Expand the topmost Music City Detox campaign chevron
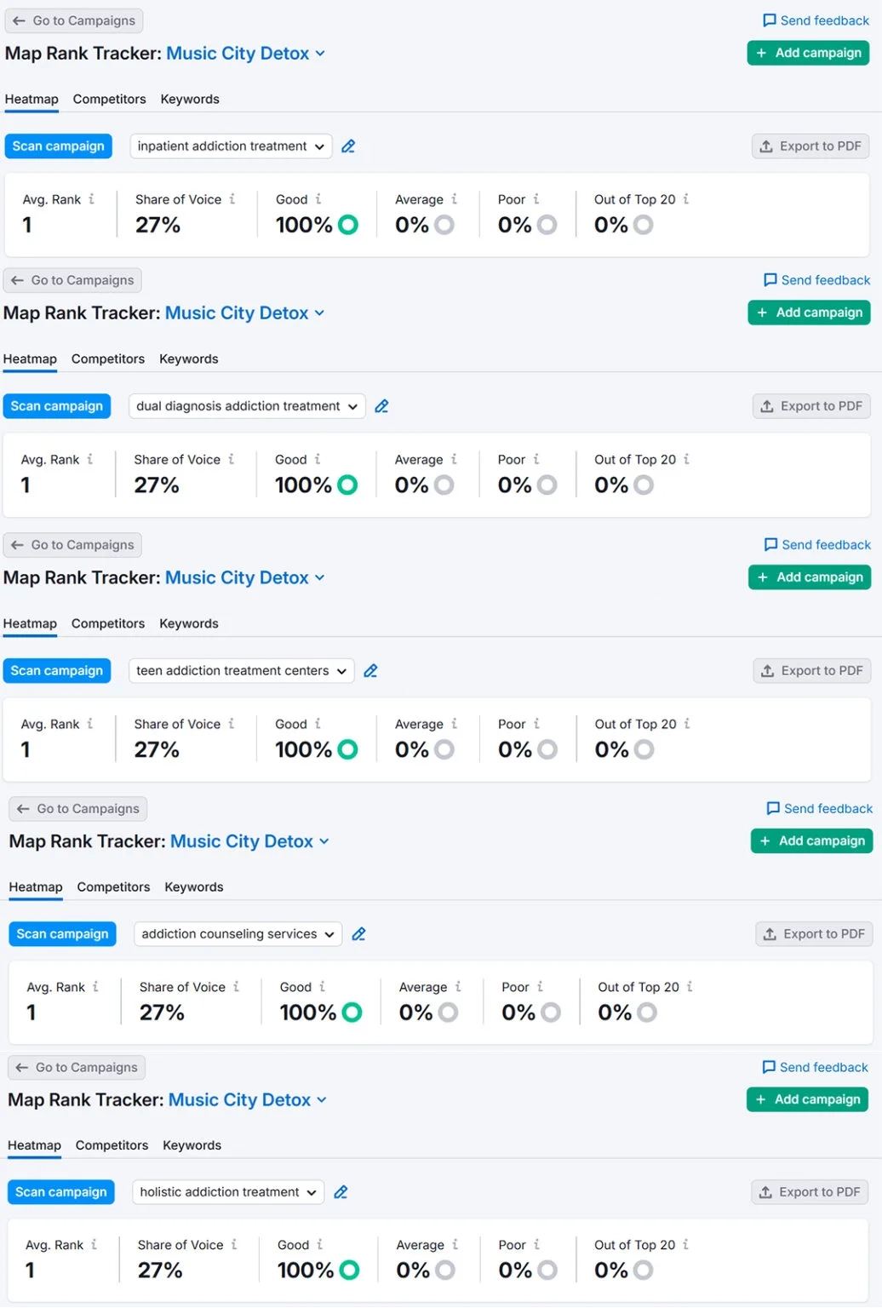 click(x=320, y=54)
